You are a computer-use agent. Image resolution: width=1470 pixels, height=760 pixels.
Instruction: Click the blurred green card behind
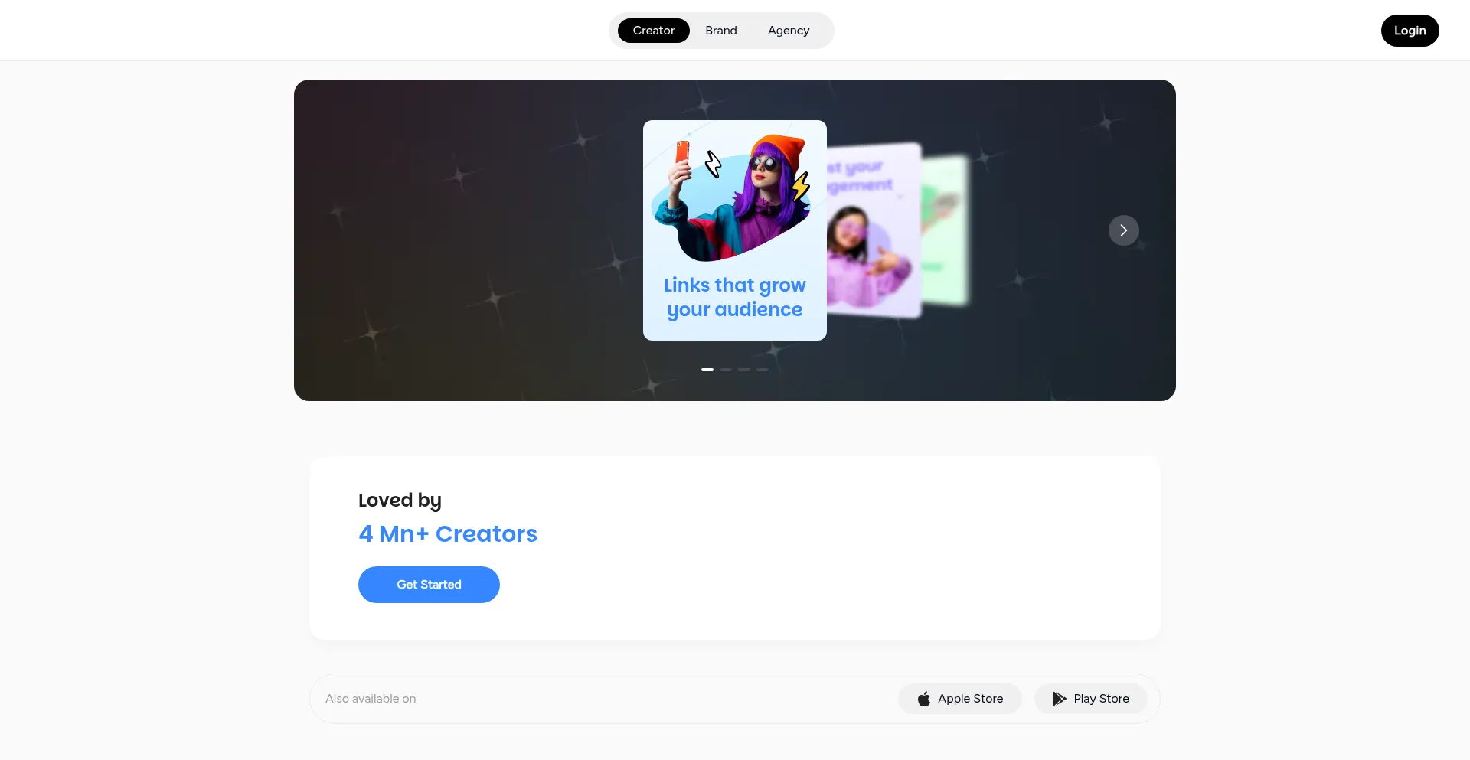(946, 230)
